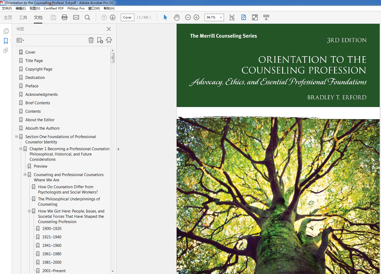Delete selected bookmark trash icon

(x=91, y=40)
